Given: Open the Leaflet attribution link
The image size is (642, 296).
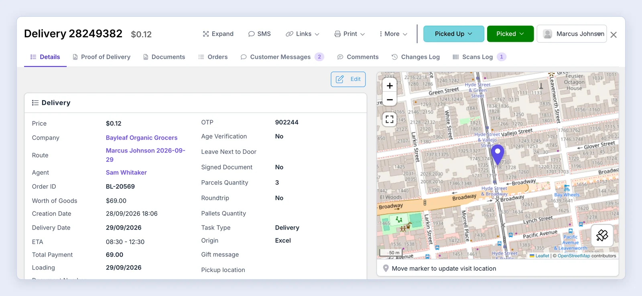Looking at the screenshot, I should pyautogui.click(x=542, y=256).
